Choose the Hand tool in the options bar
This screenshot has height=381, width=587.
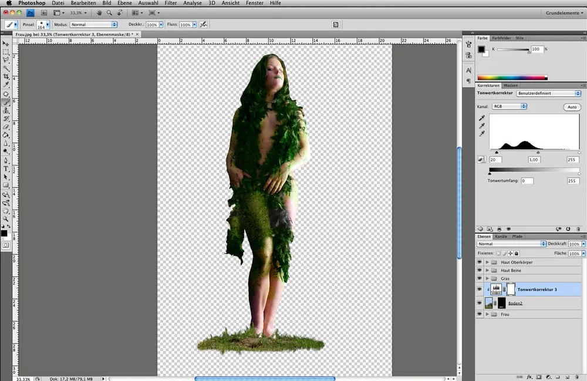(x=99, y=12)
